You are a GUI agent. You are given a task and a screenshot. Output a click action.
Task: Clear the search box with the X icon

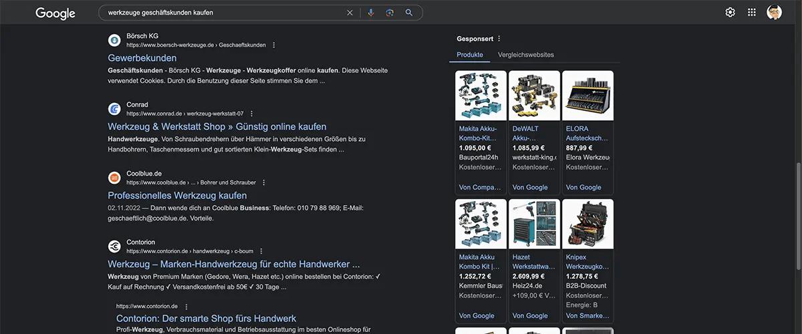(350, 13)
